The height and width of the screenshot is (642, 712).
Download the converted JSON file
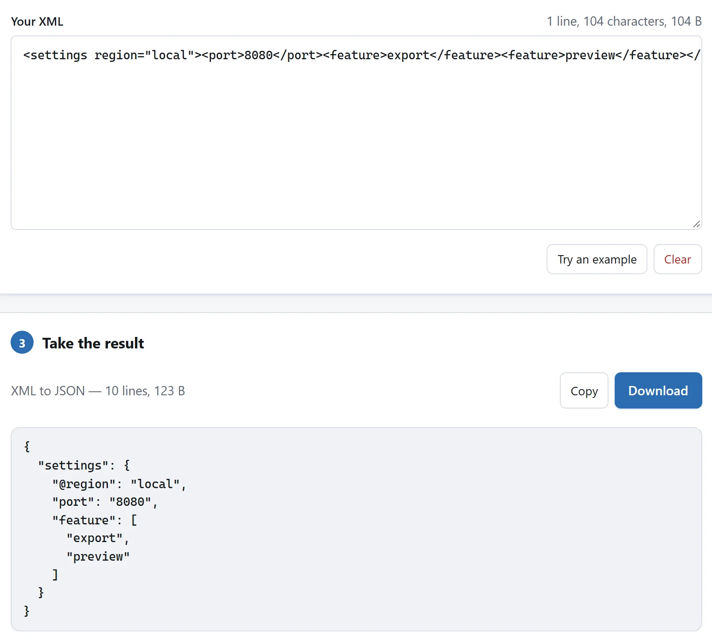658,390
